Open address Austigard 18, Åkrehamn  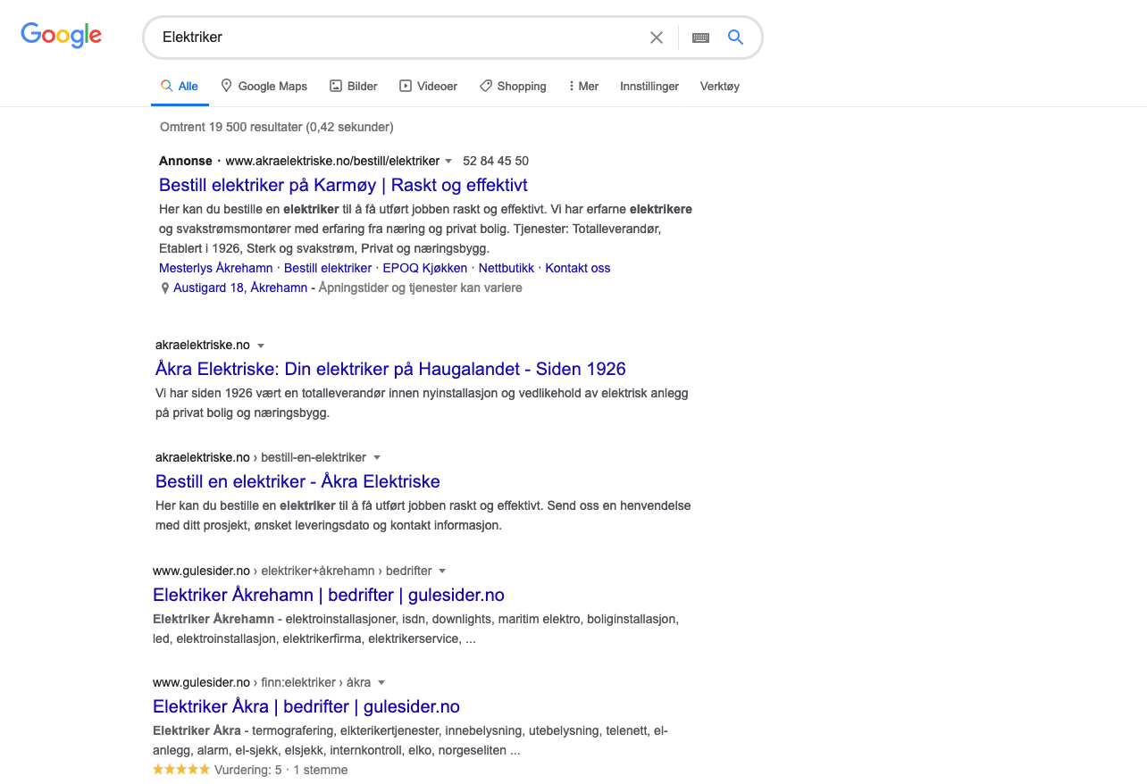240,288
